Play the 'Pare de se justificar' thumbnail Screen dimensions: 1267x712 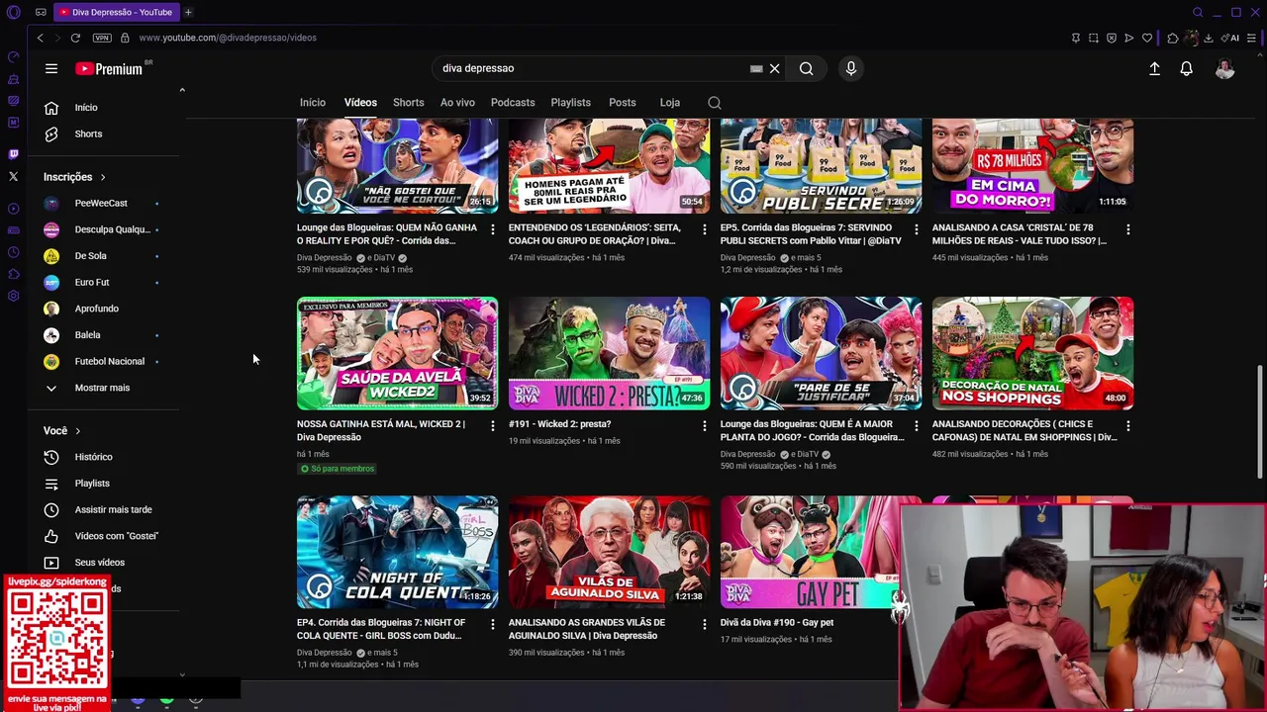(821, 353)
